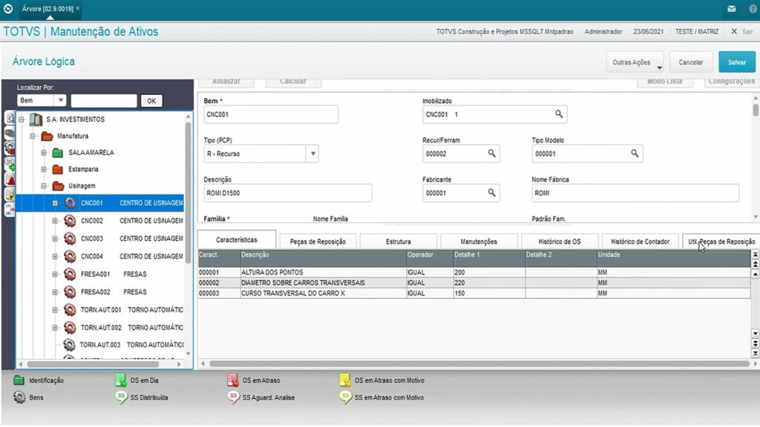Image resolution: width=760 pixels, height=427 pixels.
Task: Expand the FRESA001 node
Action: [55, 274]
